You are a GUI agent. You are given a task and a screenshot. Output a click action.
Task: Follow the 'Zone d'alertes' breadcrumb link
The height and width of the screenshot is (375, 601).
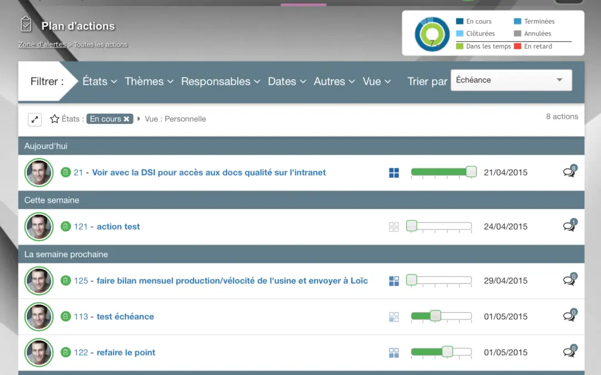(42, 44)
